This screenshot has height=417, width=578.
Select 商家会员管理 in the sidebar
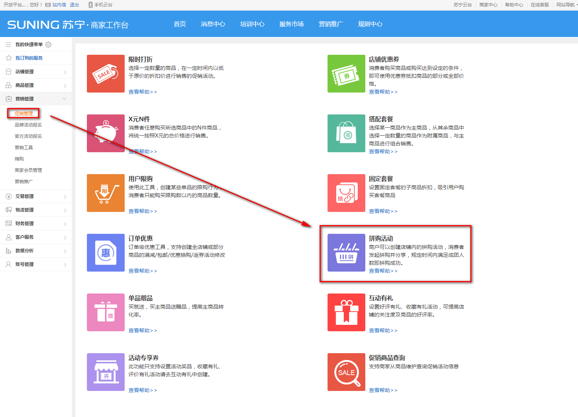click(x=28, y=170)
